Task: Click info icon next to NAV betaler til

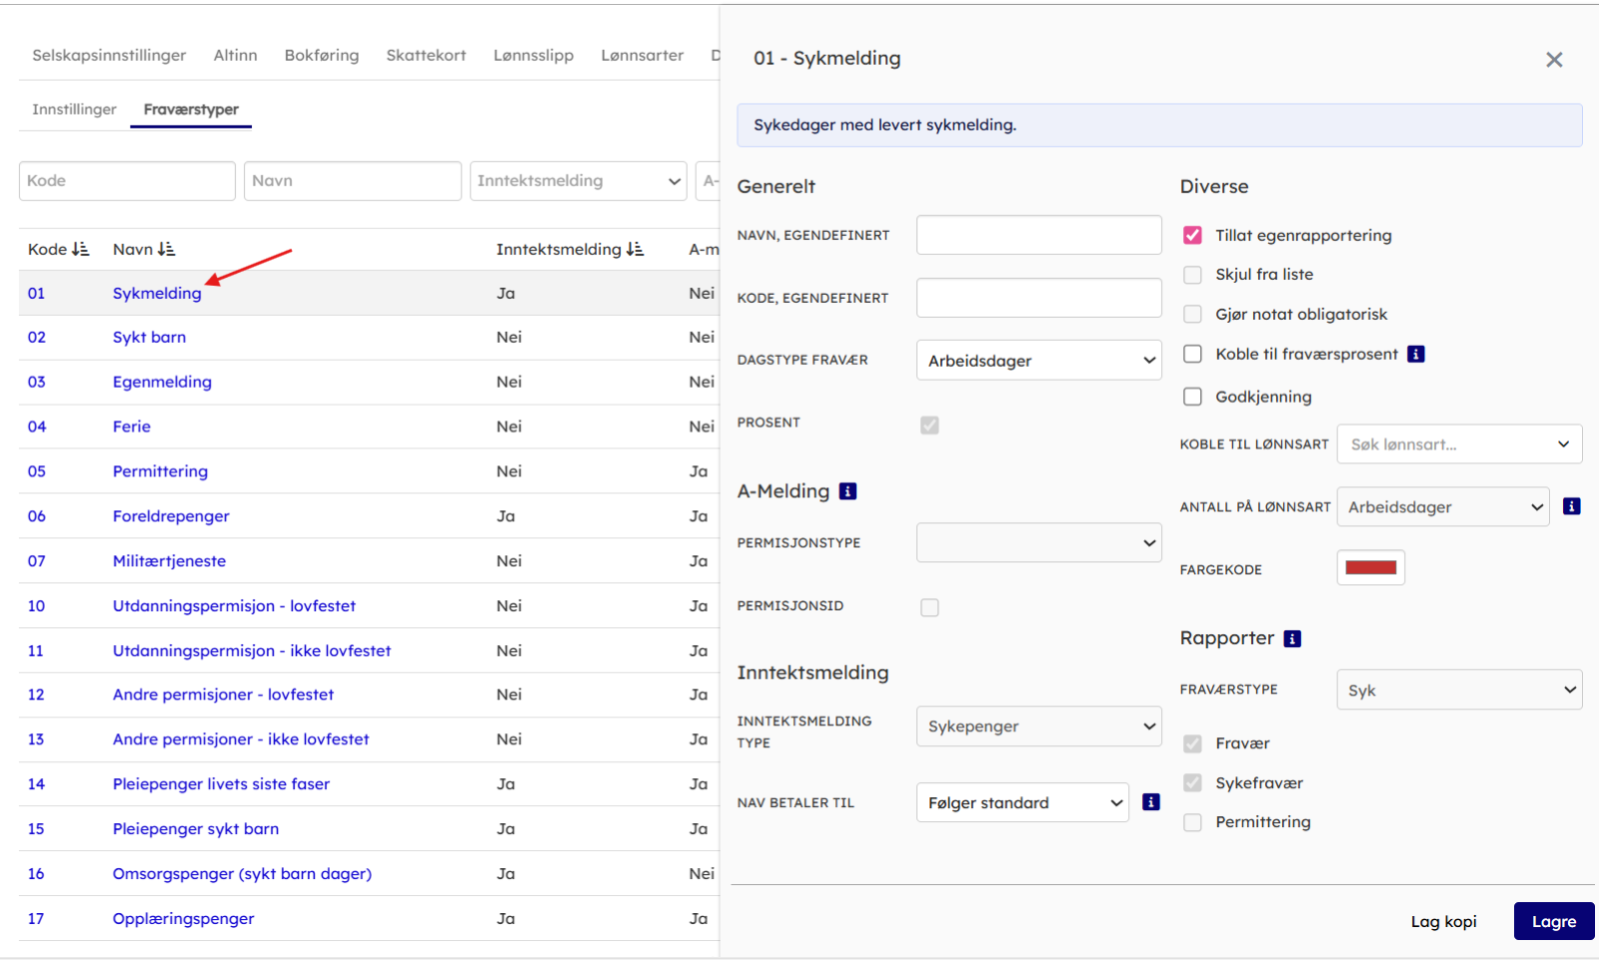Action: point(1151,802)
